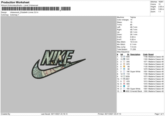Viewport: 165px width, 116px height.
Task: Click the Wilcom EmbroideryStudio Level 3 Advanced line
Action: (20, 5)
